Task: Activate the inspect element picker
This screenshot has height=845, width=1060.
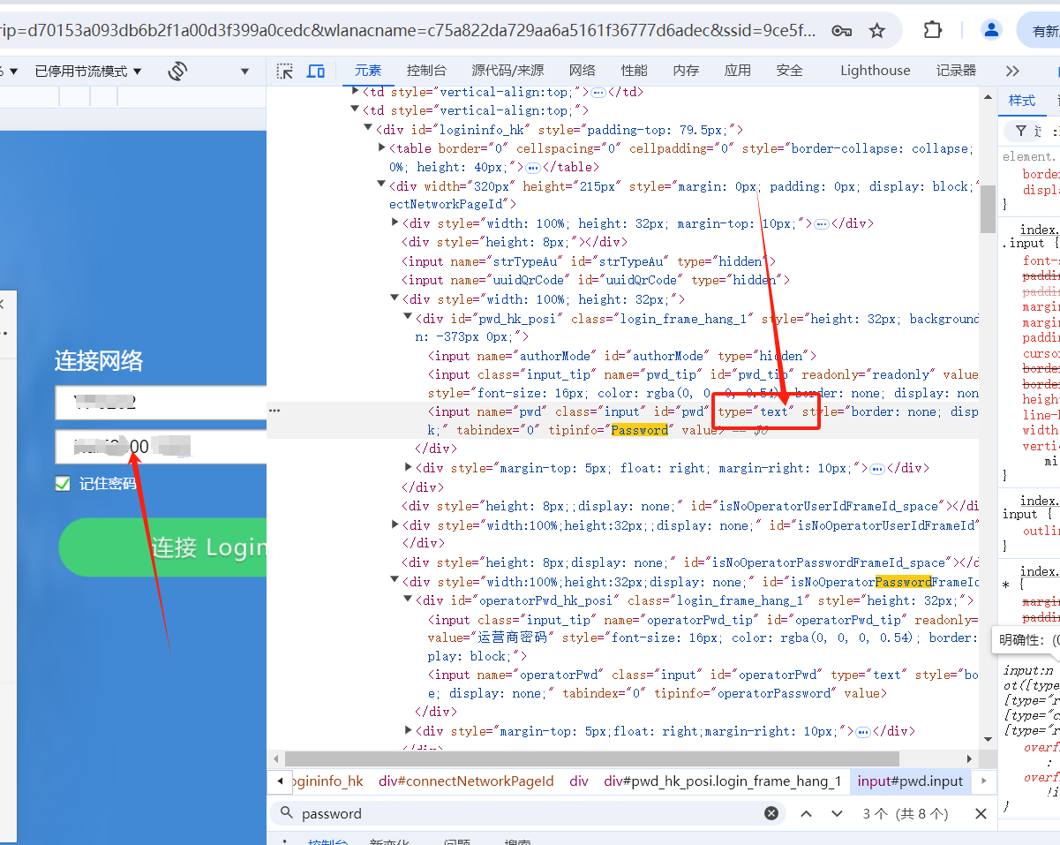Action: 284,71
